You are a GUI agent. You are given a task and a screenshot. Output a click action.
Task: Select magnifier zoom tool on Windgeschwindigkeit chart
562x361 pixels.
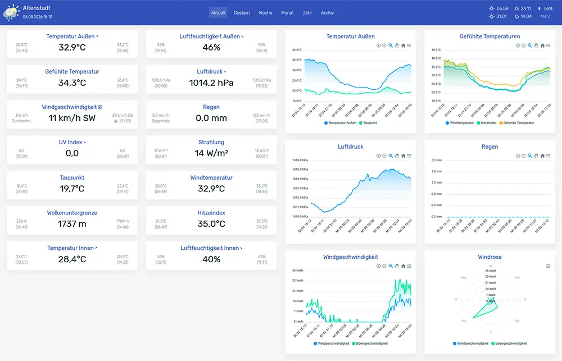point(391,266)
